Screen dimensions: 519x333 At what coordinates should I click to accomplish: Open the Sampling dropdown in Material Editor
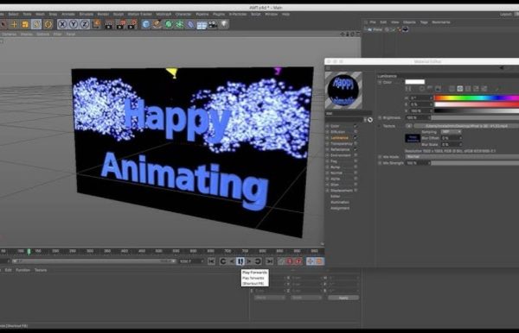tap(452, 132)
